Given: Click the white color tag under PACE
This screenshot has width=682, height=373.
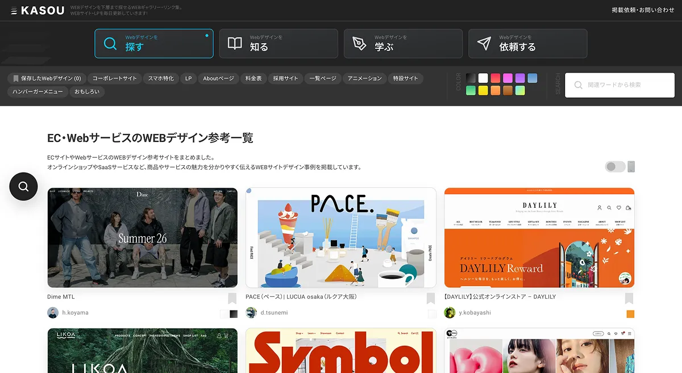Looking at the screenshot, I should click(432, 314).
